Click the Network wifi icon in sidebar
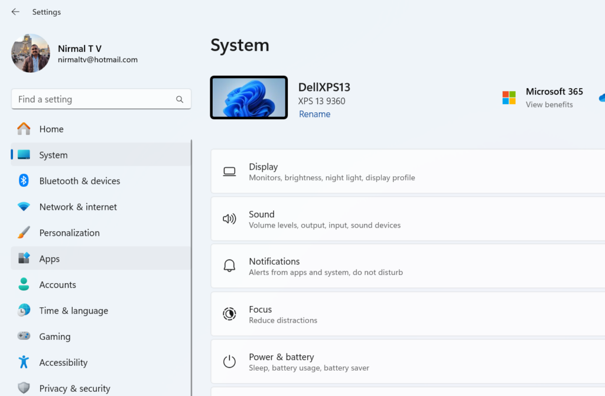The width and height of the screenshot is (605, 396). coord(24,206)
